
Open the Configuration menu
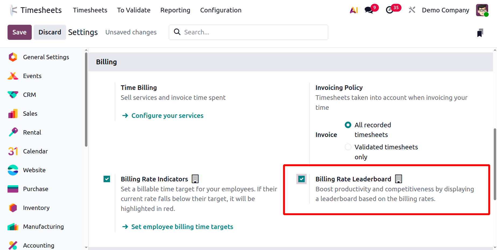coord(221,10)
